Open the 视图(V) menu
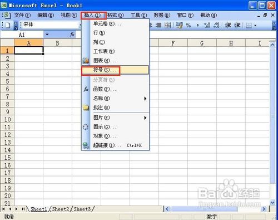This screenshot has height=220, width=278. [69, 15]
